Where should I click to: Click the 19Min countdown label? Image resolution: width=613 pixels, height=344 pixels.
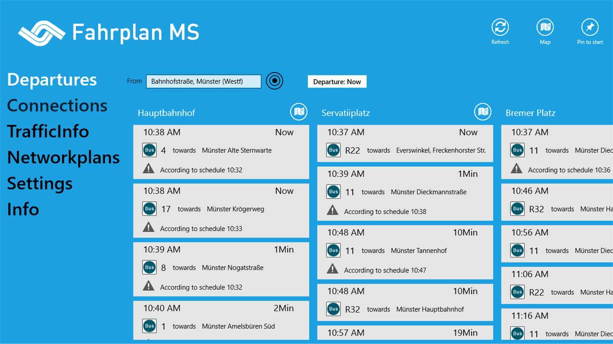tap(465, 333)
